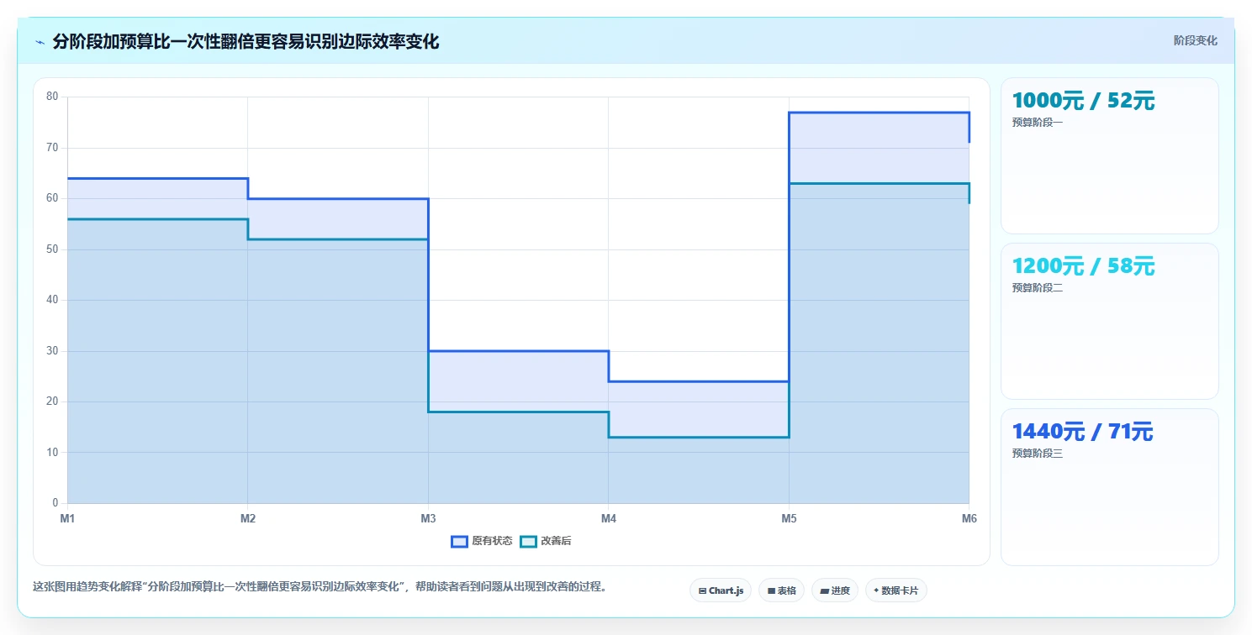Click the M6 axis label
Viewport: 1252px width, 635px height.
(x=969, y=519)
